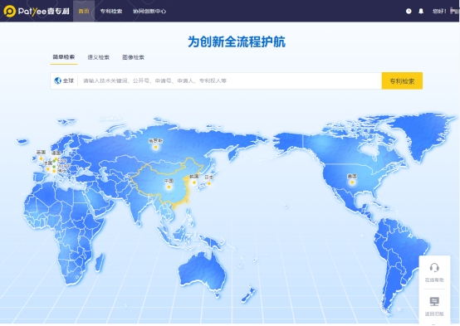Select the 日本 marker on the map
This screenshot has height=326, width=460.
click(209, 183)
